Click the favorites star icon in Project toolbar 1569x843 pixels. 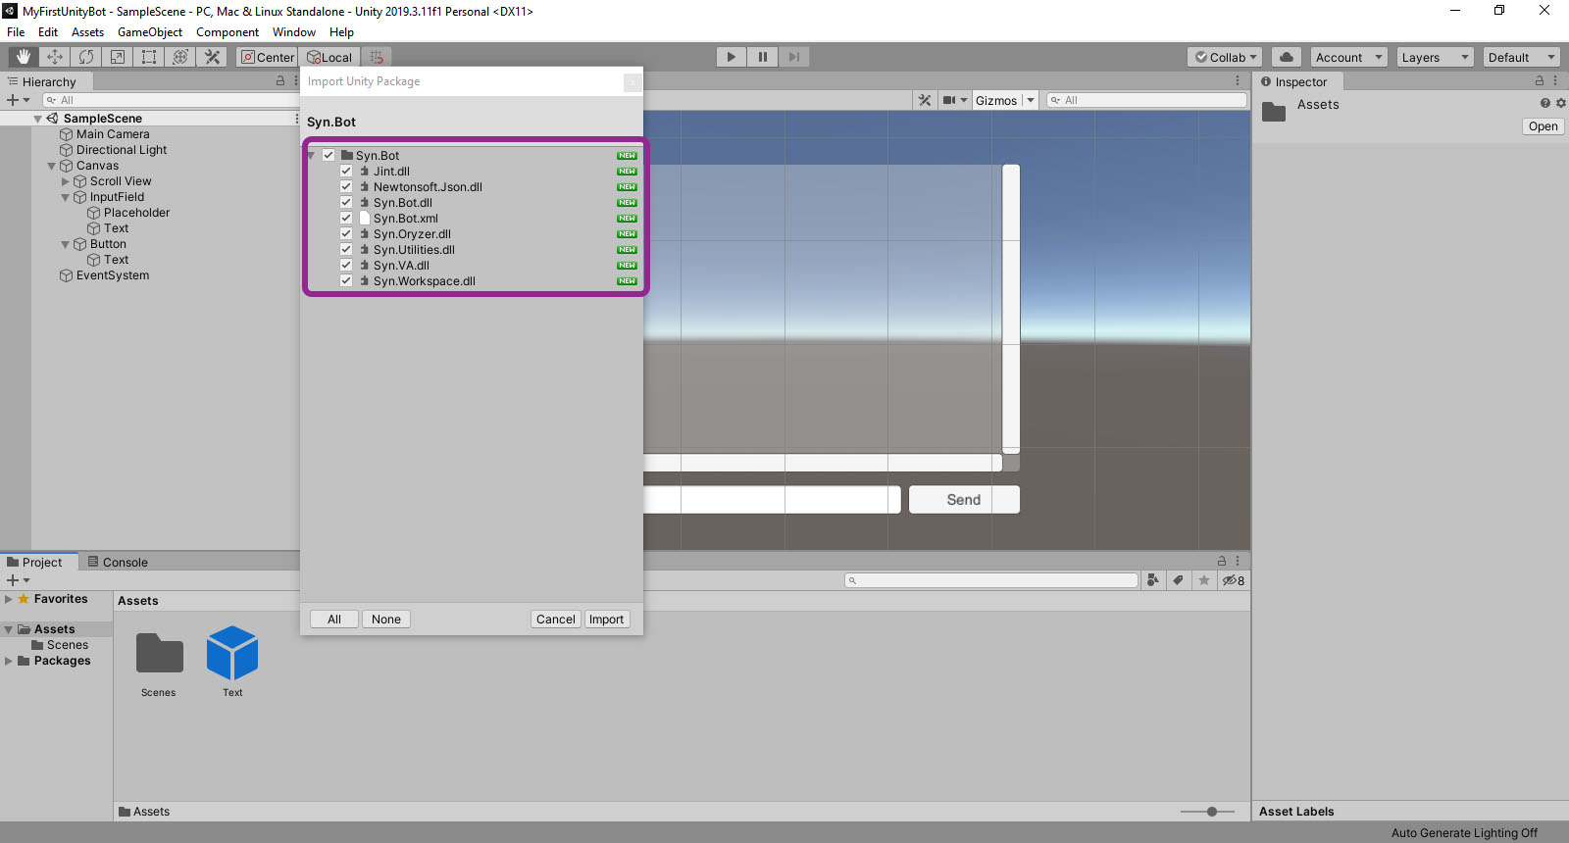tap(1204, 580)
